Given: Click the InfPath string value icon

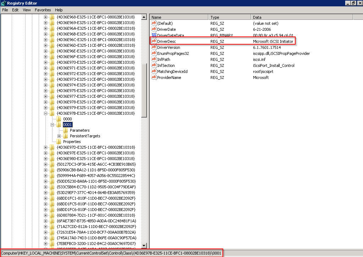Looking at the screenshot, I should pyautogui.click(x=154, y=59).
